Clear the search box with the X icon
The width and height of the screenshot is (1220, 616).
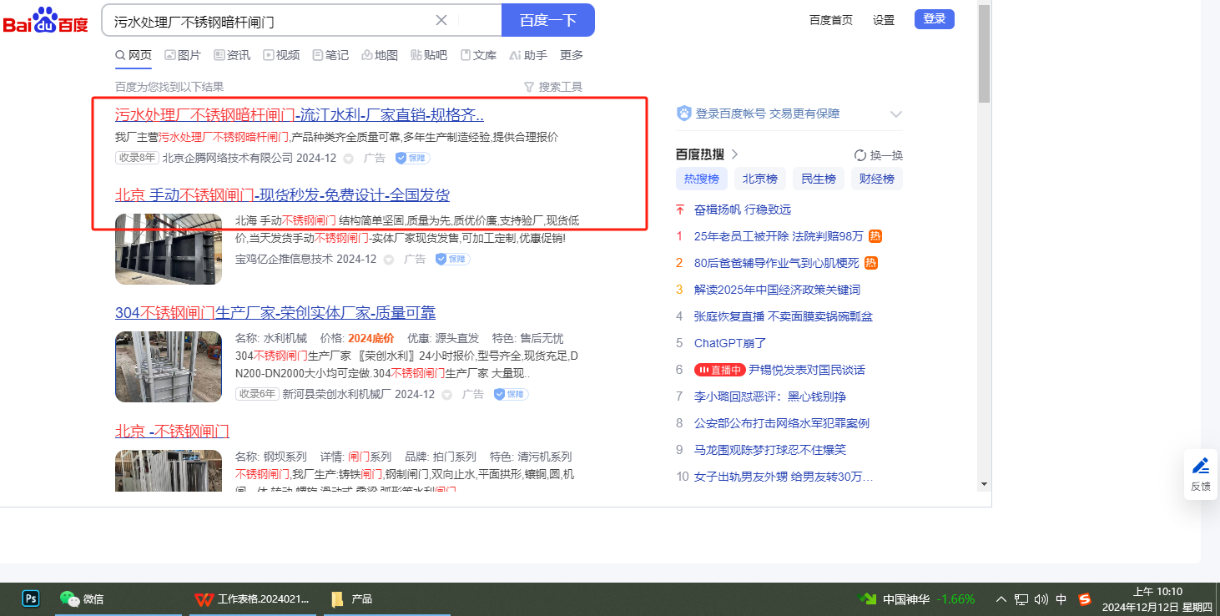tap(441, 20)
